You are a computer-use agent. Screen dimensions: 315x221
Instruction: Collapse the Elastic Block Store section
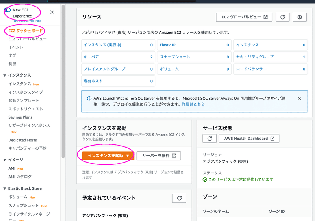(5, 188)
